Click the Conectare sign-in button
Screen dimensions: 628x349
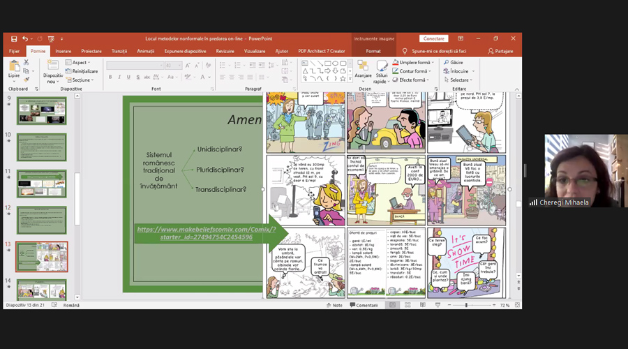(434, 38)
